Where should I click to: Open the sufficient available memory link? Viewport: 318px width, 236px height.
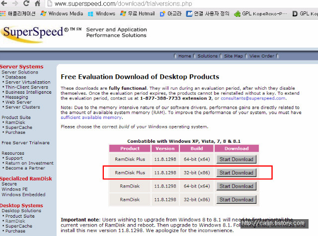pos(91,118)
